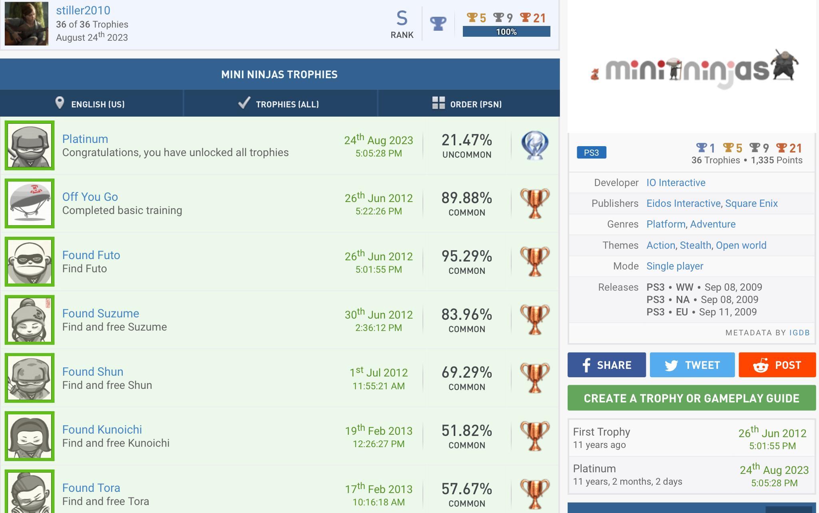This screenshot has width=819, height=513.
Task: Click the silver trophy count icon in the sidebar
Action: point(755,148)
